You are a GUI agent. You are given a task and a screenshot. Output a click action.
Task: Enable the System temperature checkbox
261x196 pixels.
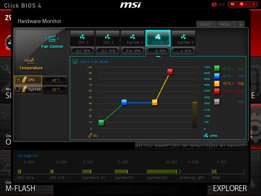point(18,89)
